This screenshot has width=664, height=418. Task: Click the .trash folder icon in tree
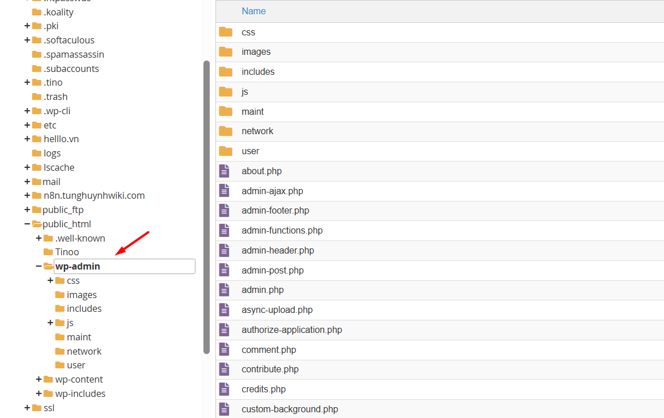[37, 97]
